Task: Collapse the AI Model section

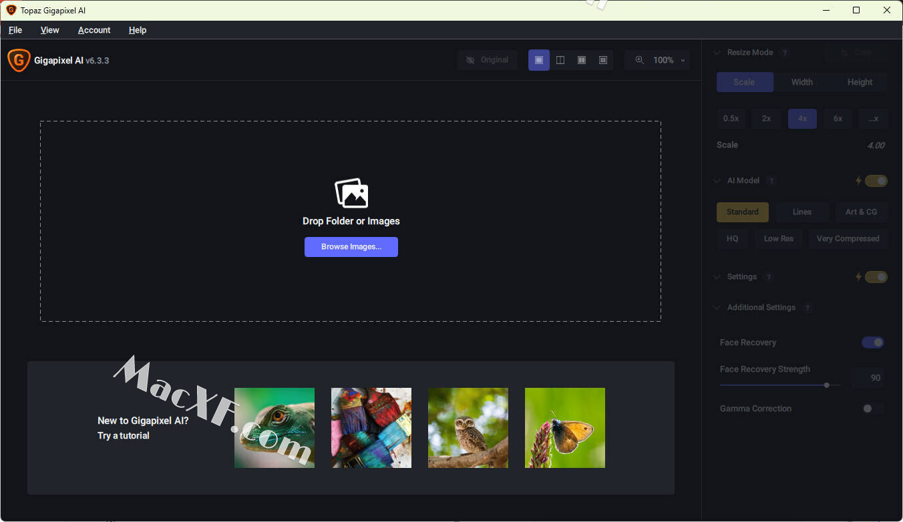Action: coord(717,181)
